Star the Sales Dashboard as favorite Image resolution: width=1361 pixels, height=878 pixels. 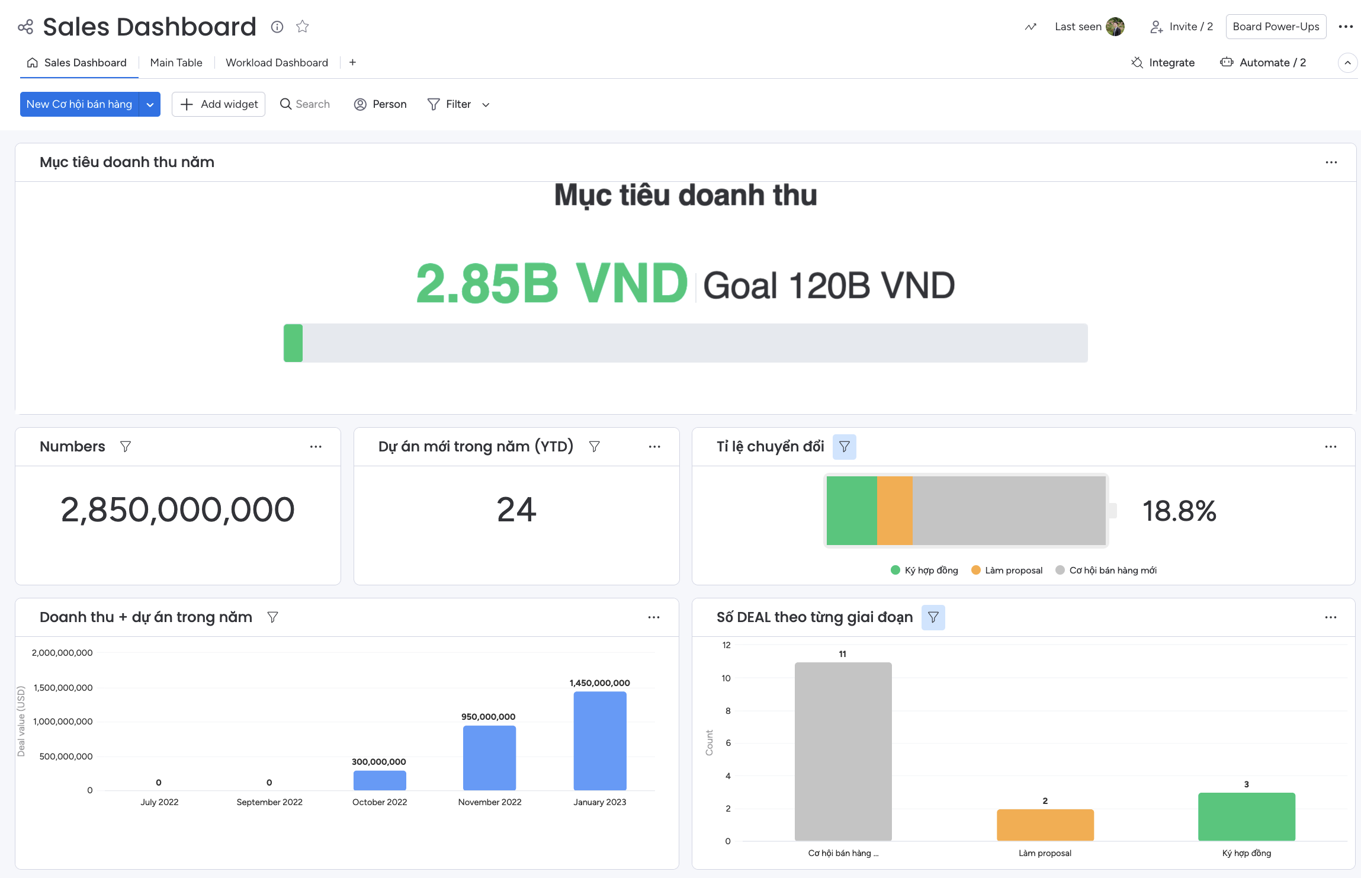click(303, 27)
